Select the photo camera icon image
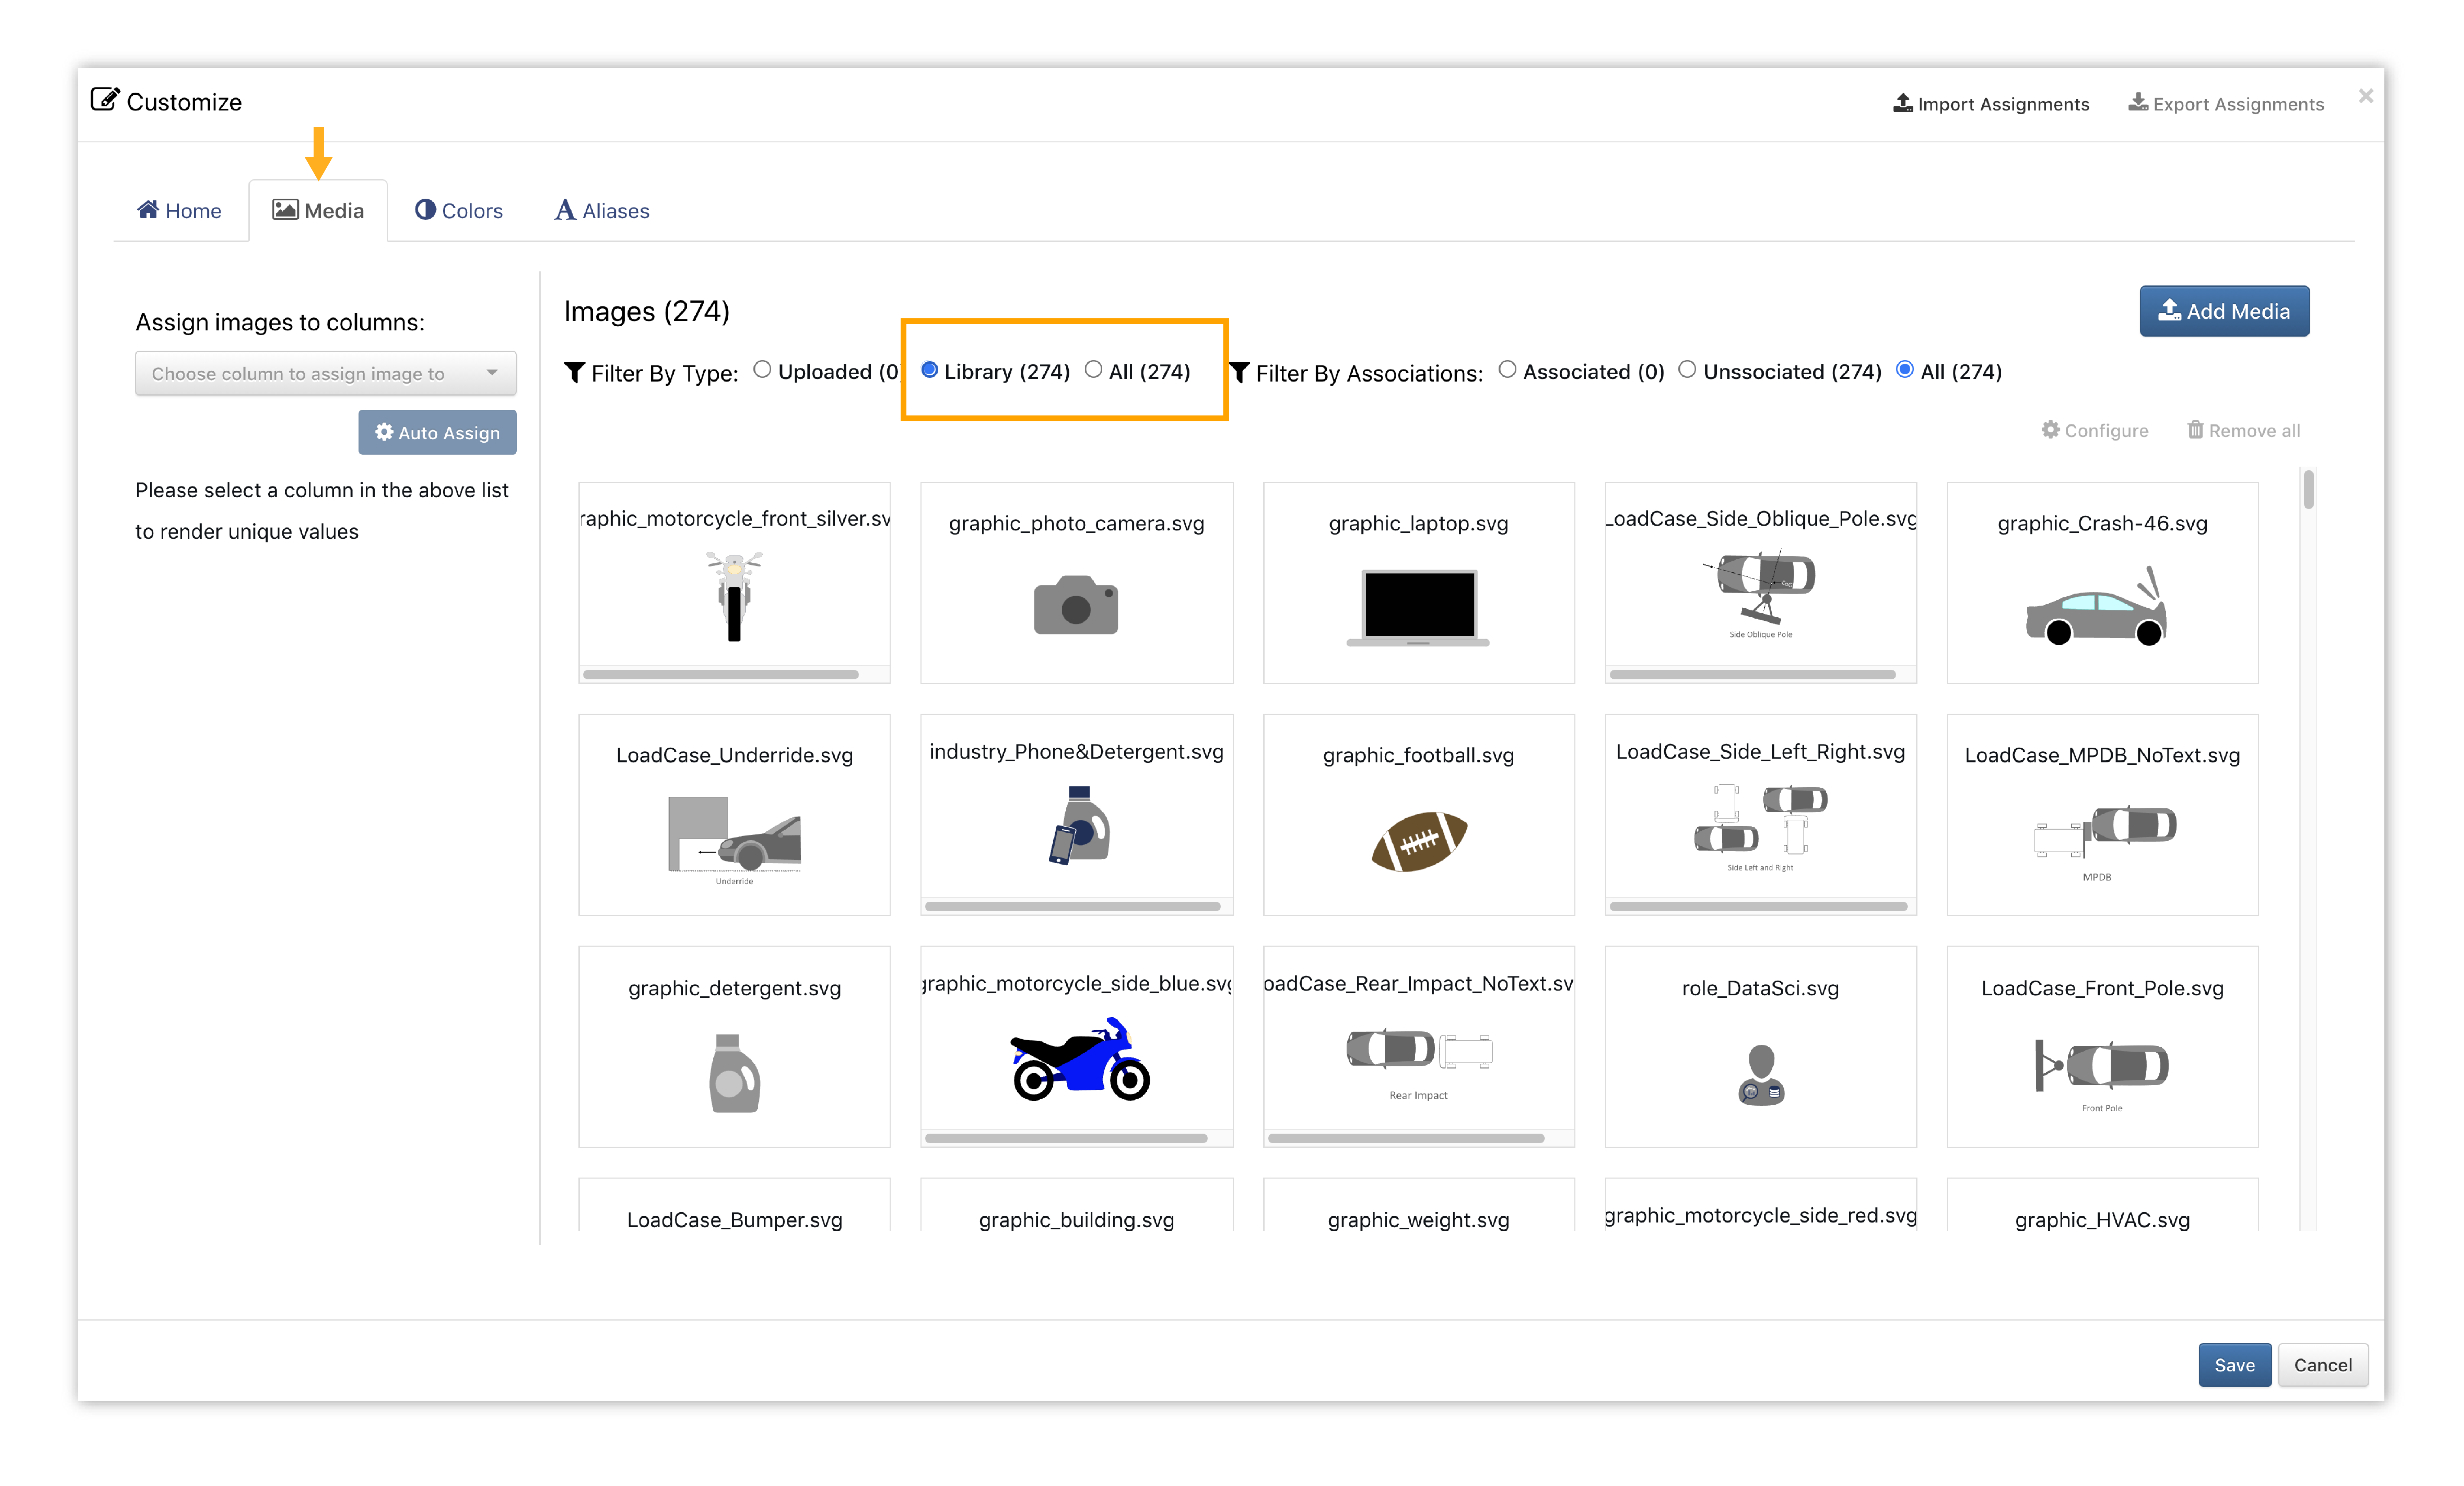This screenshot has height=1486, width=2464. (x=1076, y=605)
